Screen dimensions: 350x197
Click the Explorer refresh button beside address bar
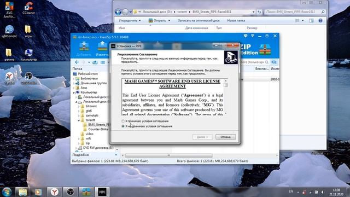pos(259,11)
